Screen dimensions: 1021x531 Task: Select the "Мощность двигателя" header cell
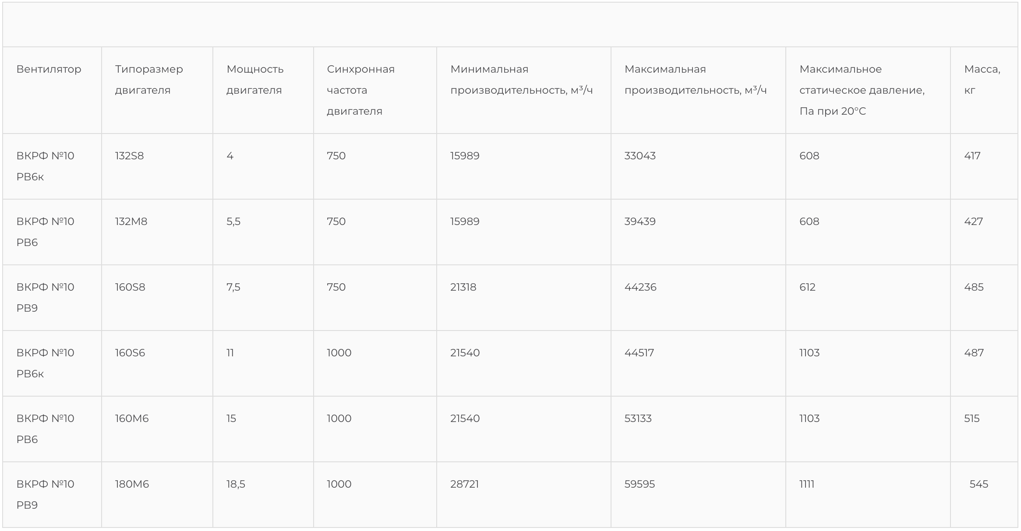click(255, 80)
